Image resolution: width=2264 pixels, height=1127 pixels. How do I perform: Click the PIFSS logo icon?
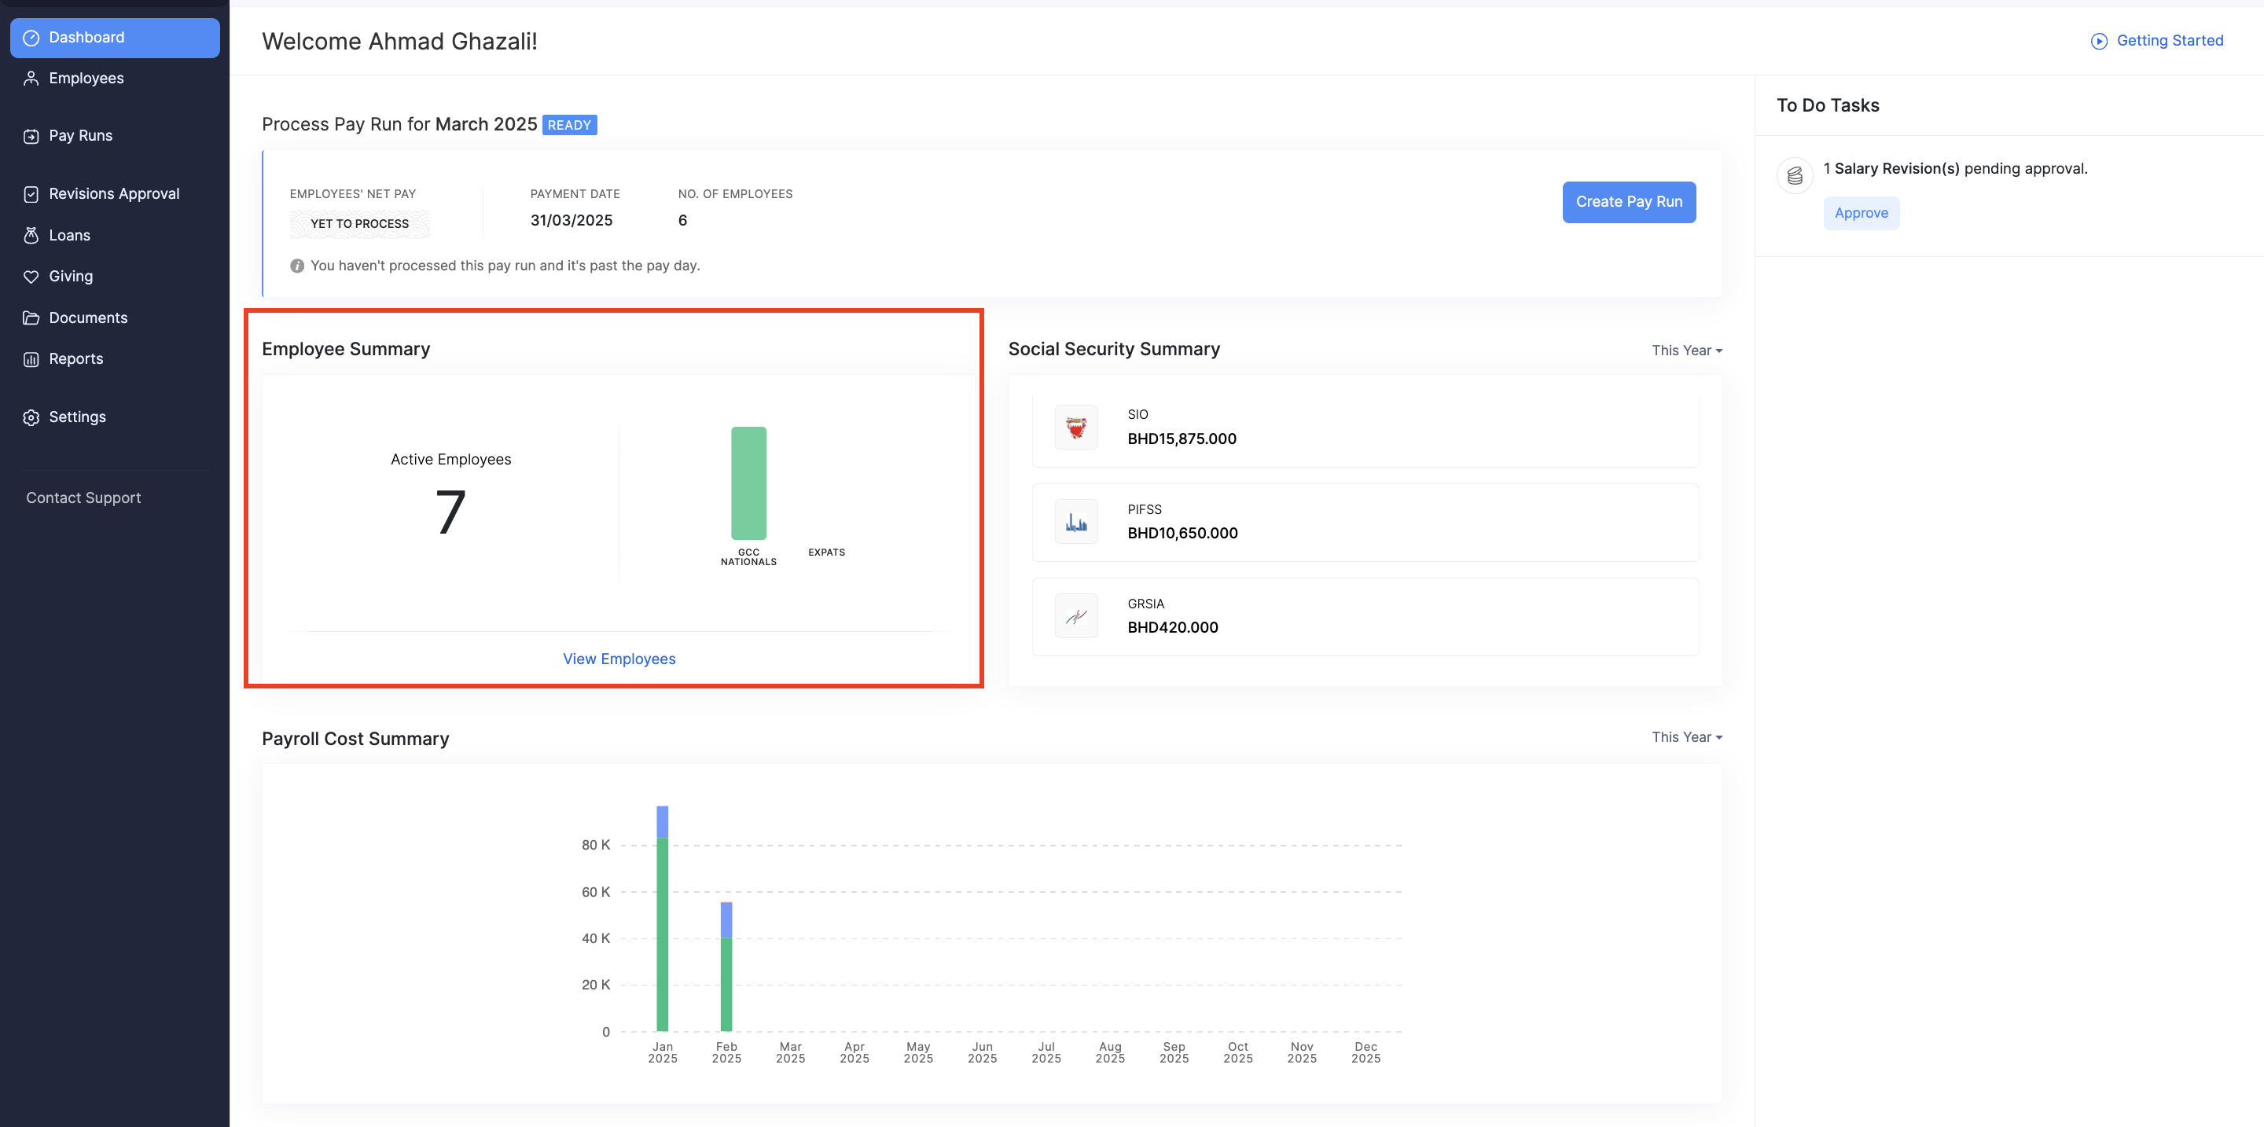coord(1075,523)
